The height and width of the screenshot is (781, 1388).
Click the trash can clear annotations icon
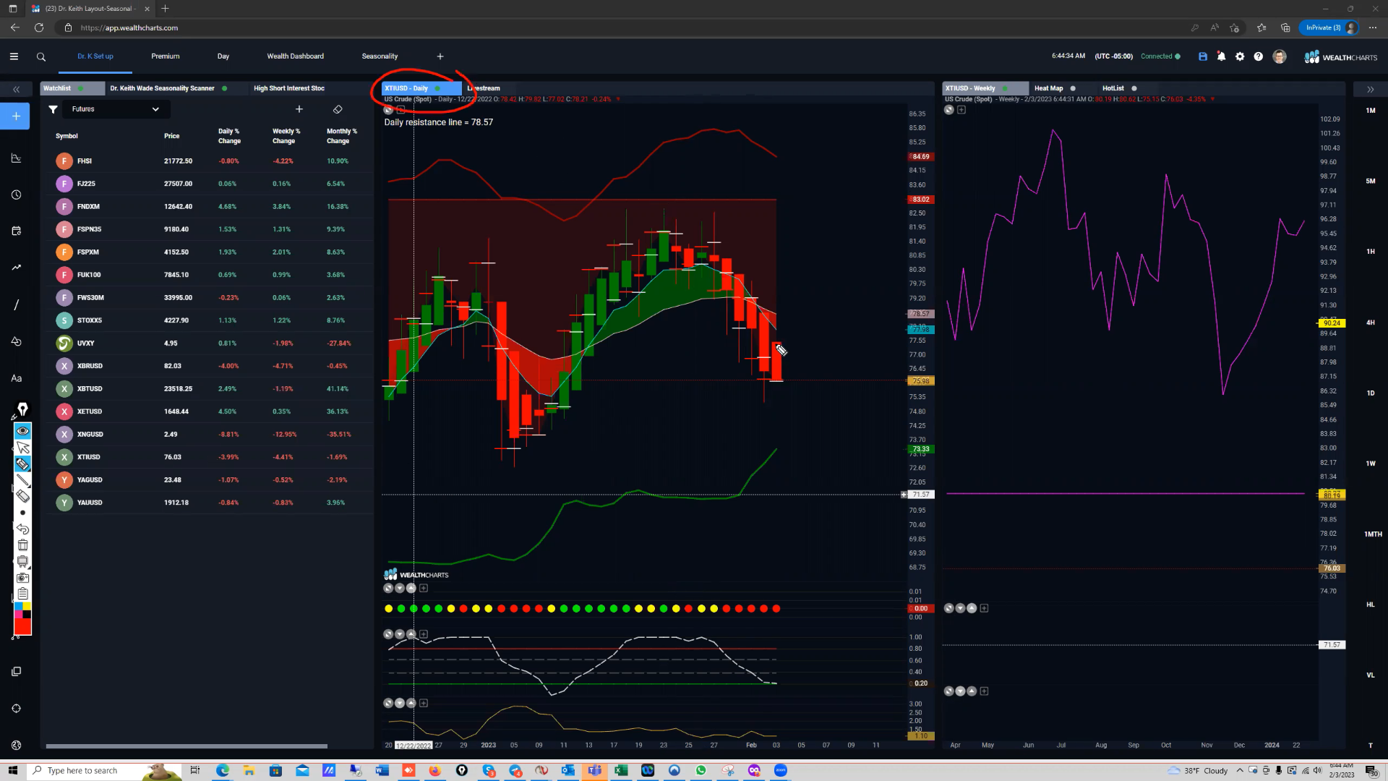coord(23,545)
